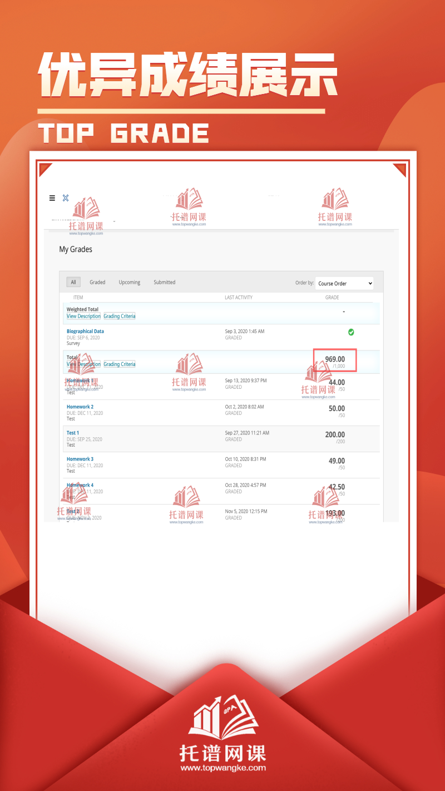Select the All grades tab
Image resolution: width=445 pixels, height=791 pixels.
tap(73, 282)
